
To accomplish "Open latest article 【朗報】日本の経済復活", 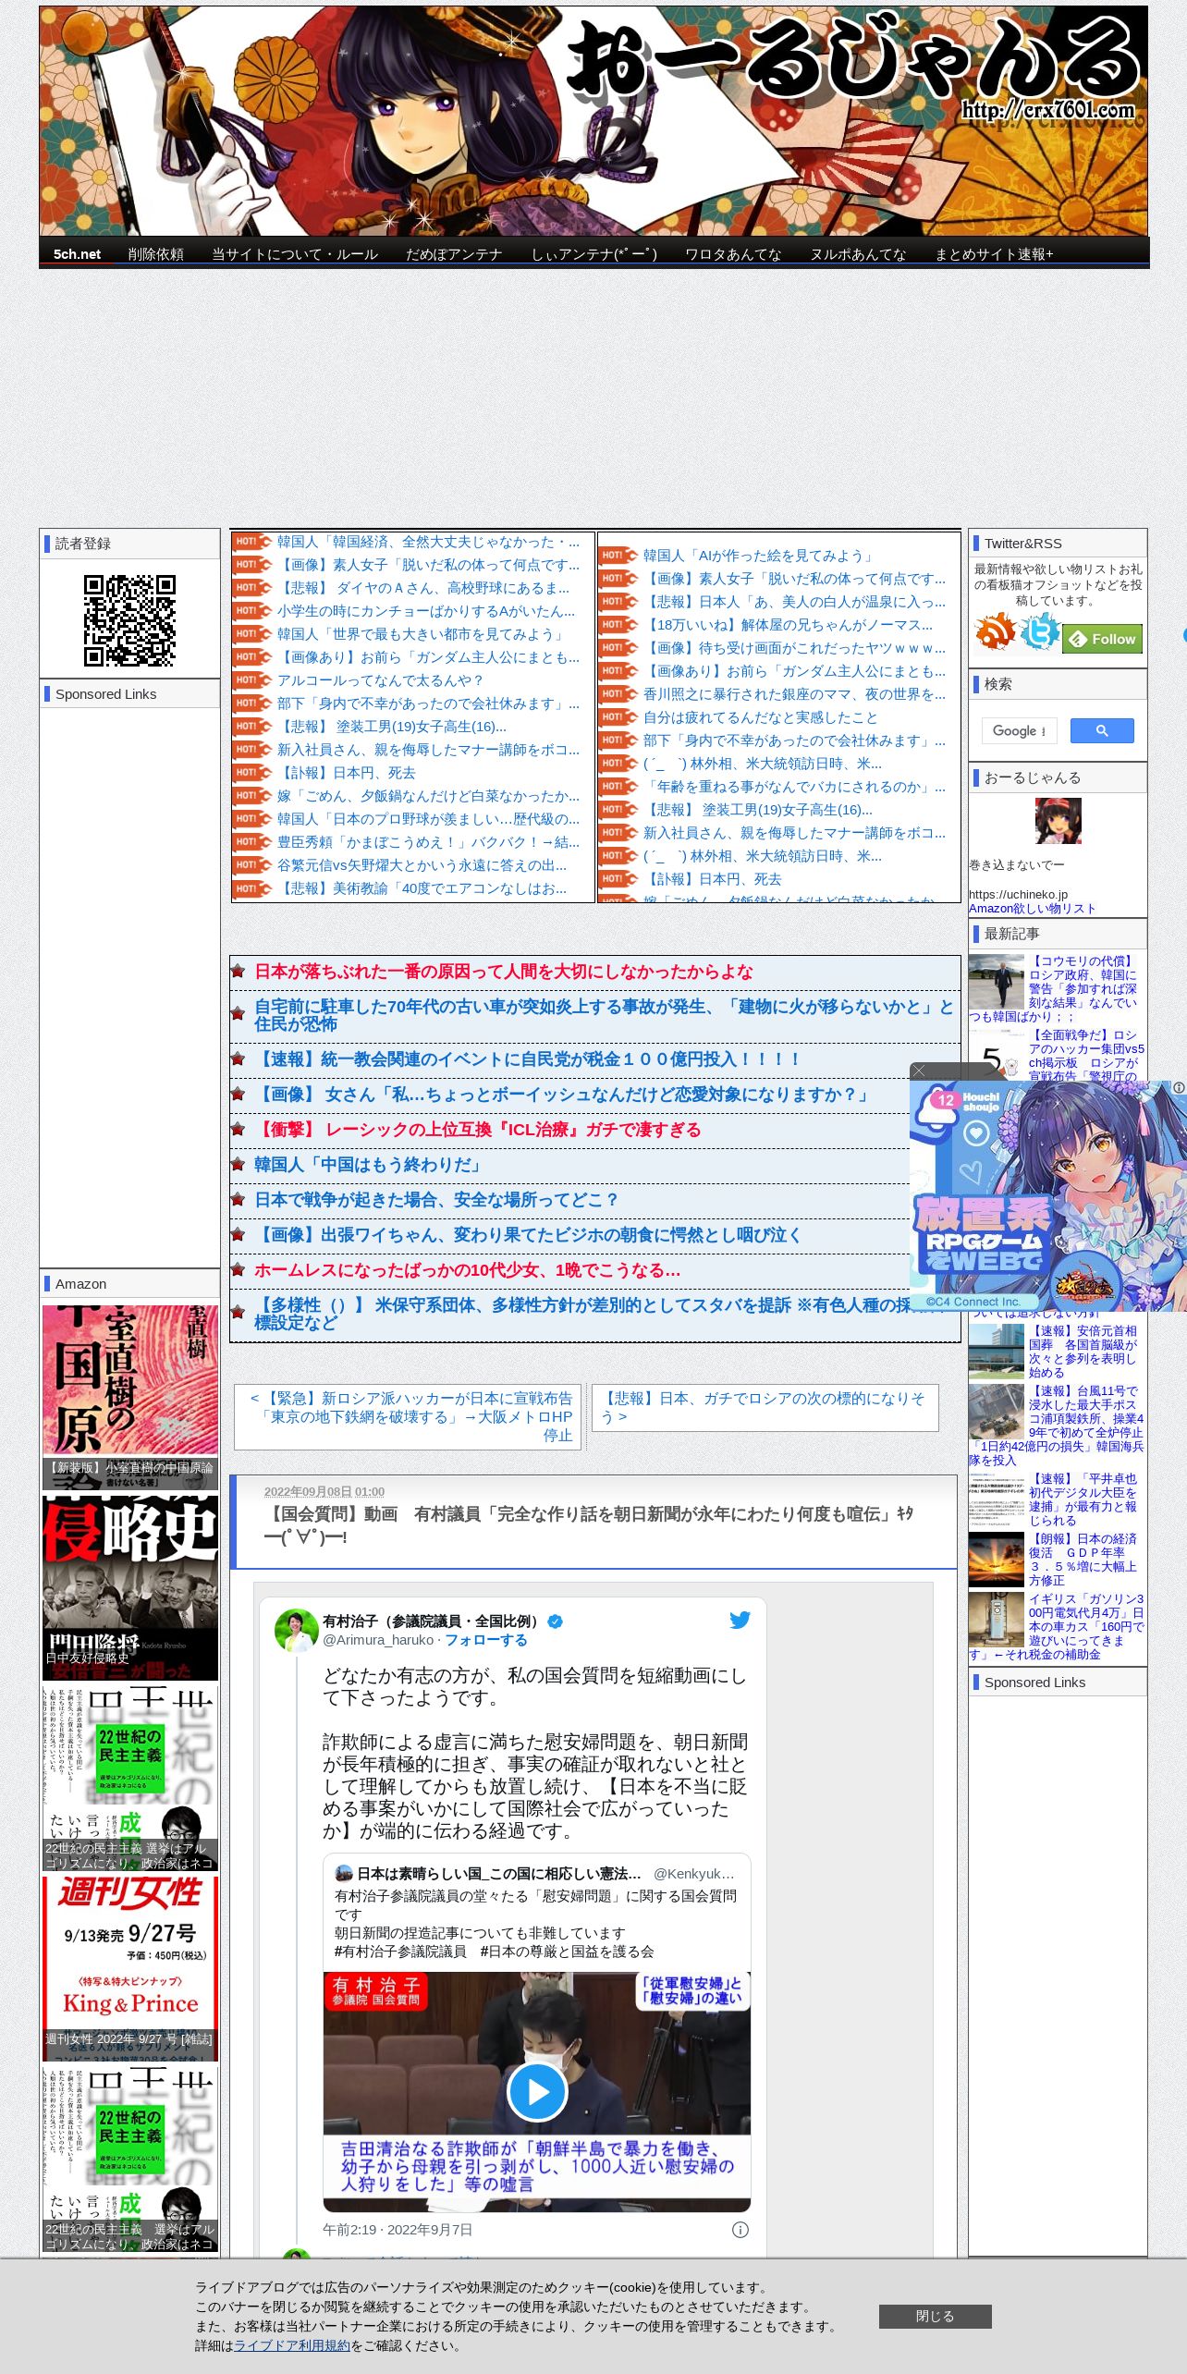I will click(x=1083, y=1560).
